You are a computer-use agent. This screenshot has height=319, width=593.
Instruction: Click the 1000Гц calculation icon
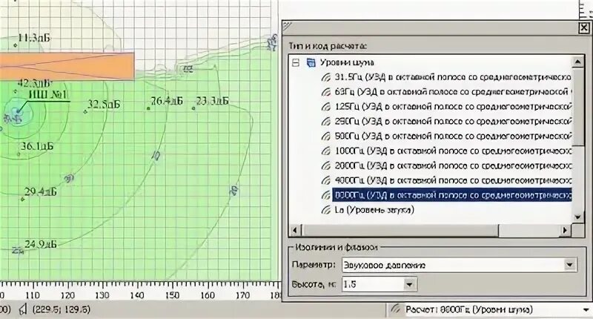click(326, 151)
